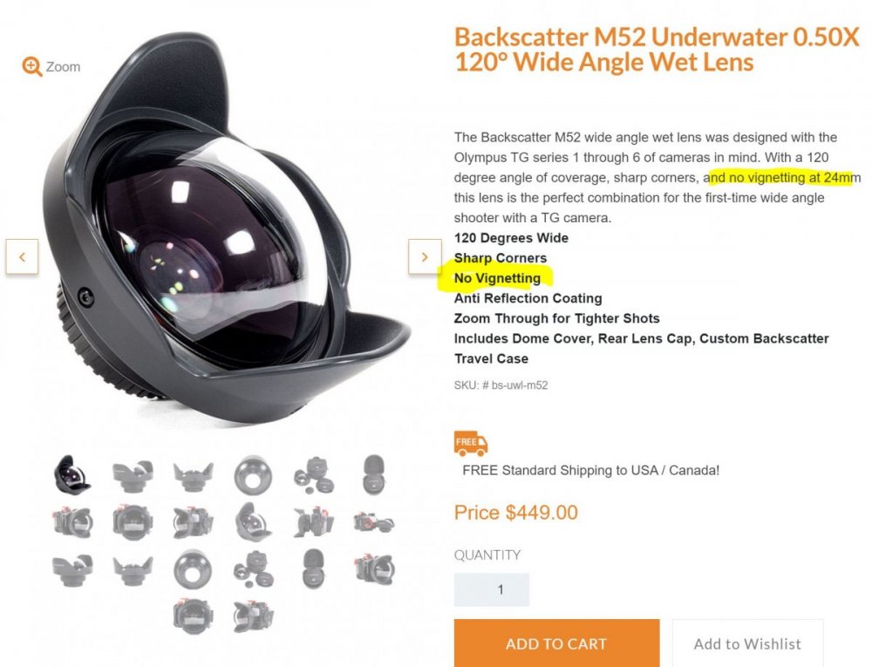872x667 pixels.
Task: Click the Backscatter M52 product title
Action: click(657, 50)
